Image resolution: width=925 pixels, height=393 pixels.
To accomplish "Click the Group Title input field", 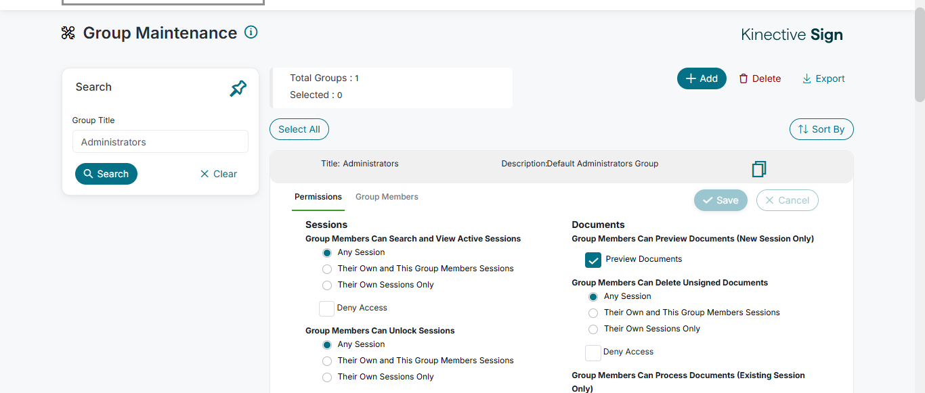I will pyautogui.click(x=160, y=142).
